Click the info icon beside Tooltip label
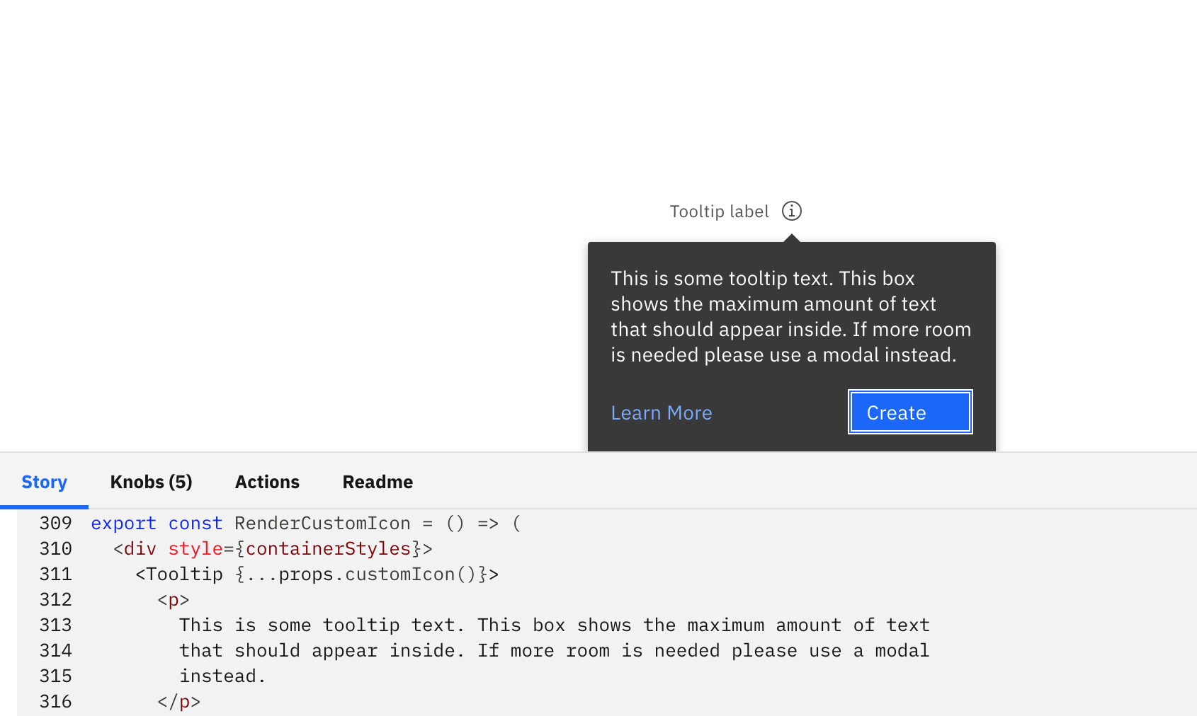The image size is (1197, 716). (x=793, y=211)
